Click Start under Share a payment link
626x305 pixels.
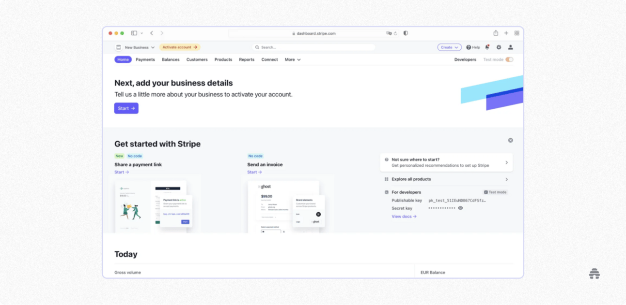pos(122,172)
